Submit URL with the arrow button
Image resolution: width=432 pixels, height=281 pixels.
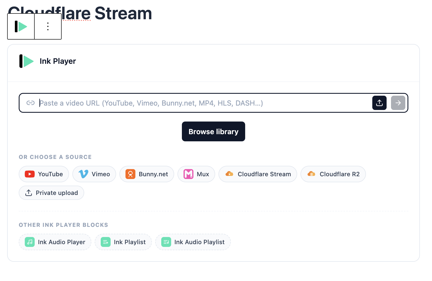point(398,103)
